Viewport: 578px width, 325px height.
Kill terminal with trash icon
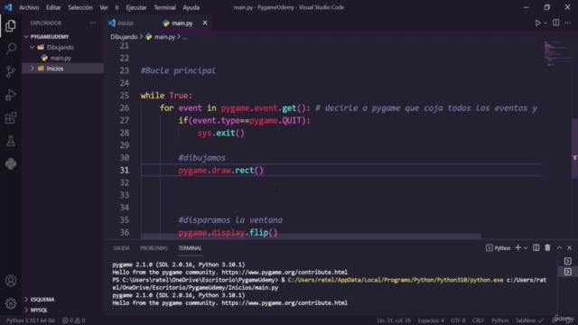(x=547, y=247)
